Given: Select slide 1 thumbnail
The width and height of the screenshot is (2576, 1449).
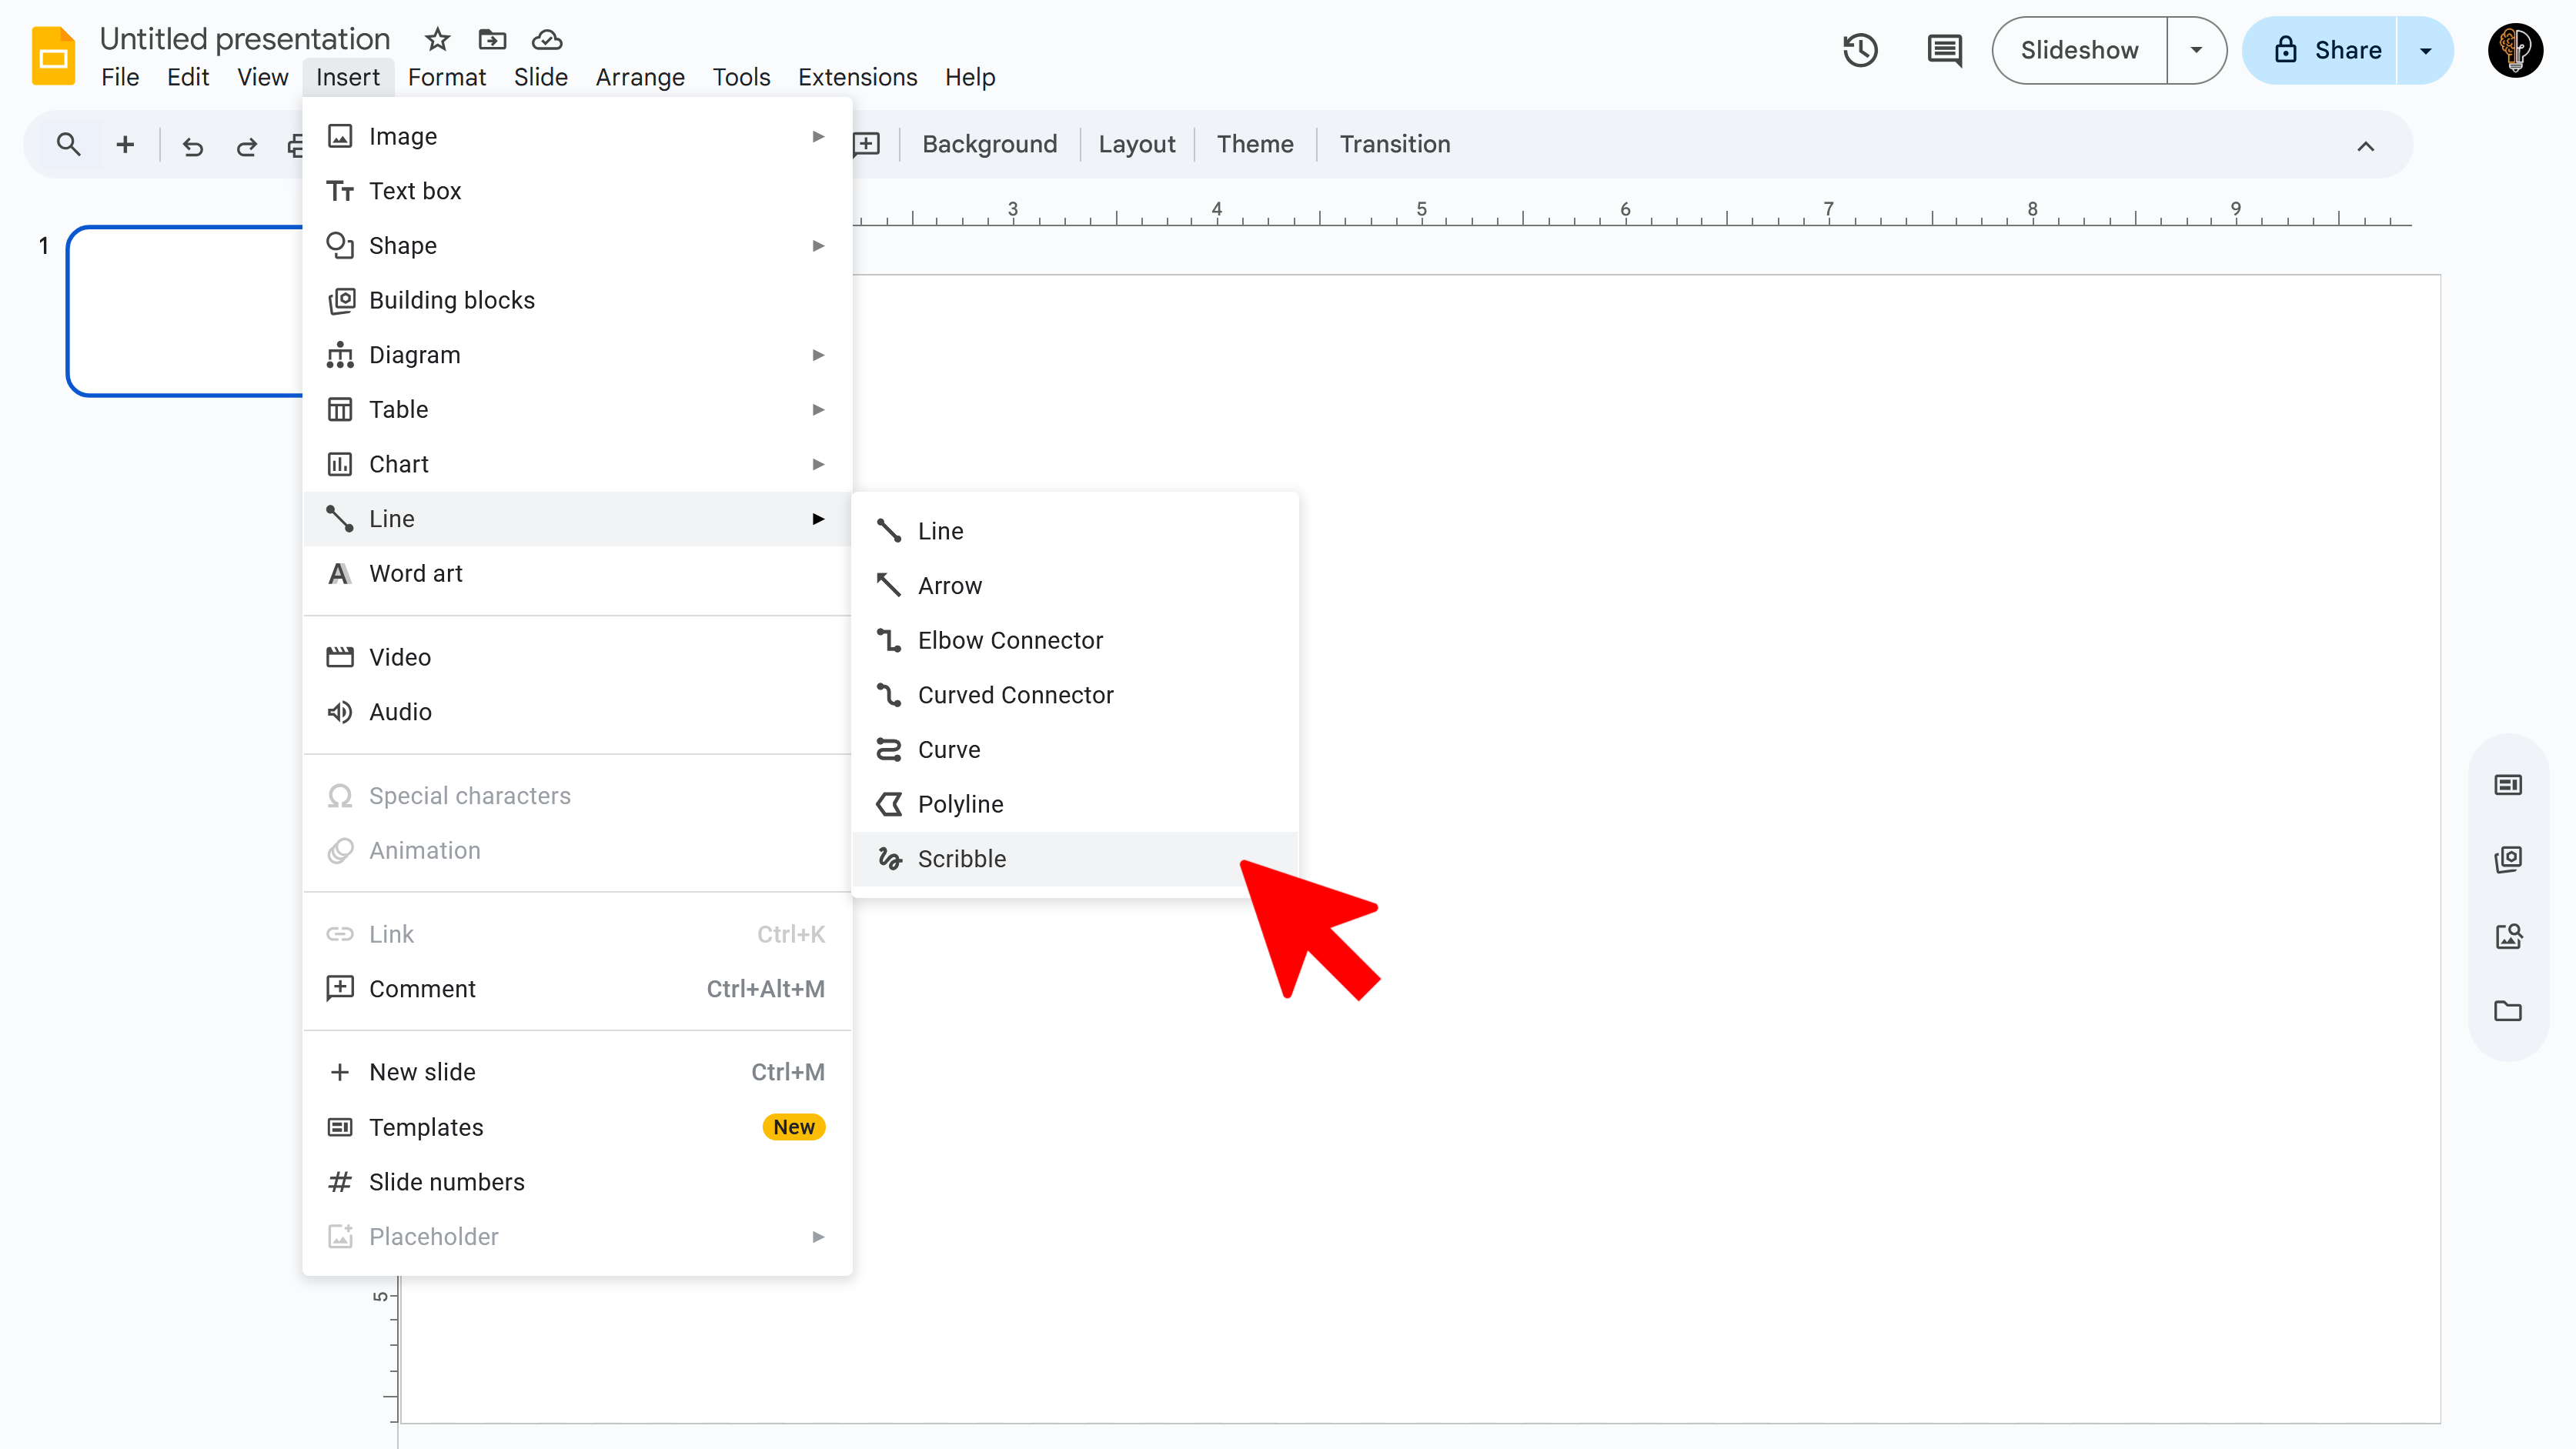Looking at the screenshot, I should click(x=186, y=311).
